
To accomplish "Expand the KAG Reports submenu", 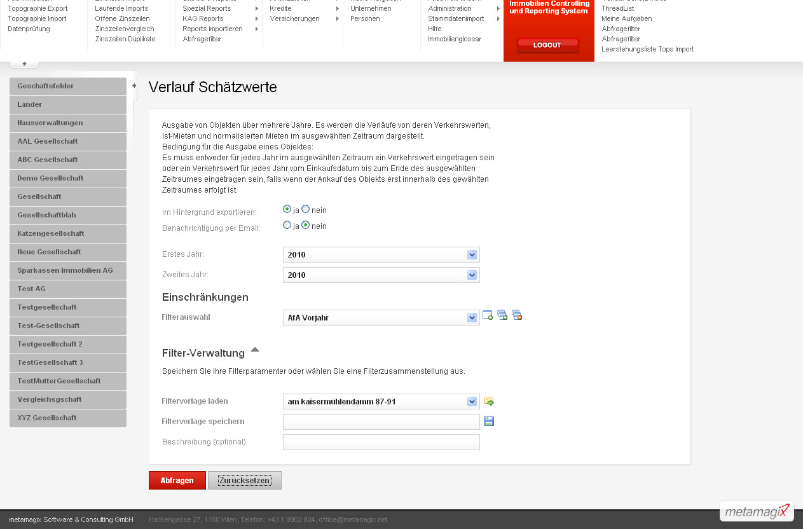I will tap(257, 18).
